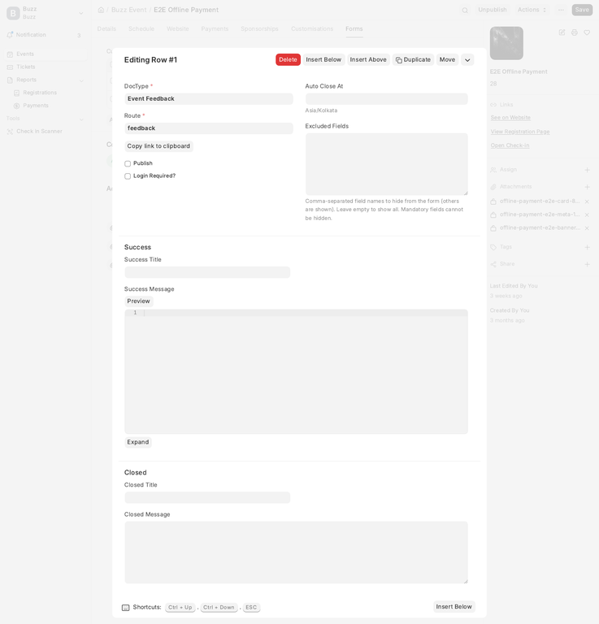
Task: Open Payments report in sidebar
Action: (36, 106)
